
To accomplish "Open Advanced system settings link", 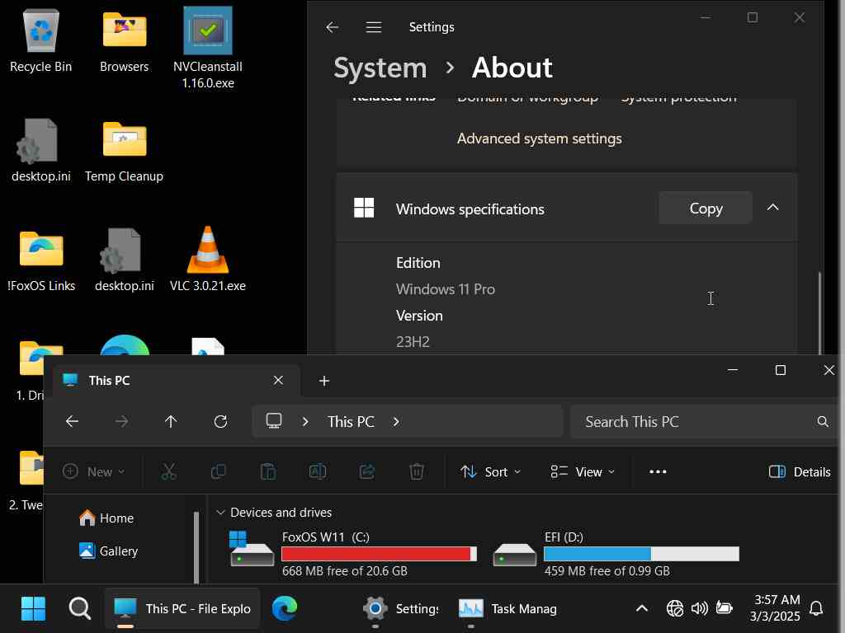I will (x=539, y=138).
